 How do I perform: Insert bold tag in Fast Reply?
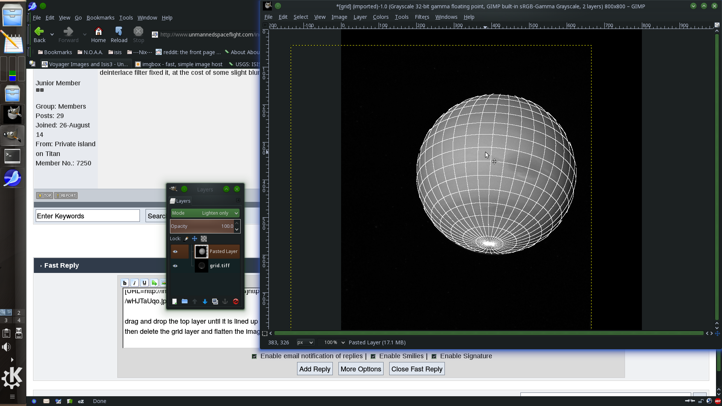tap(125, 283)
